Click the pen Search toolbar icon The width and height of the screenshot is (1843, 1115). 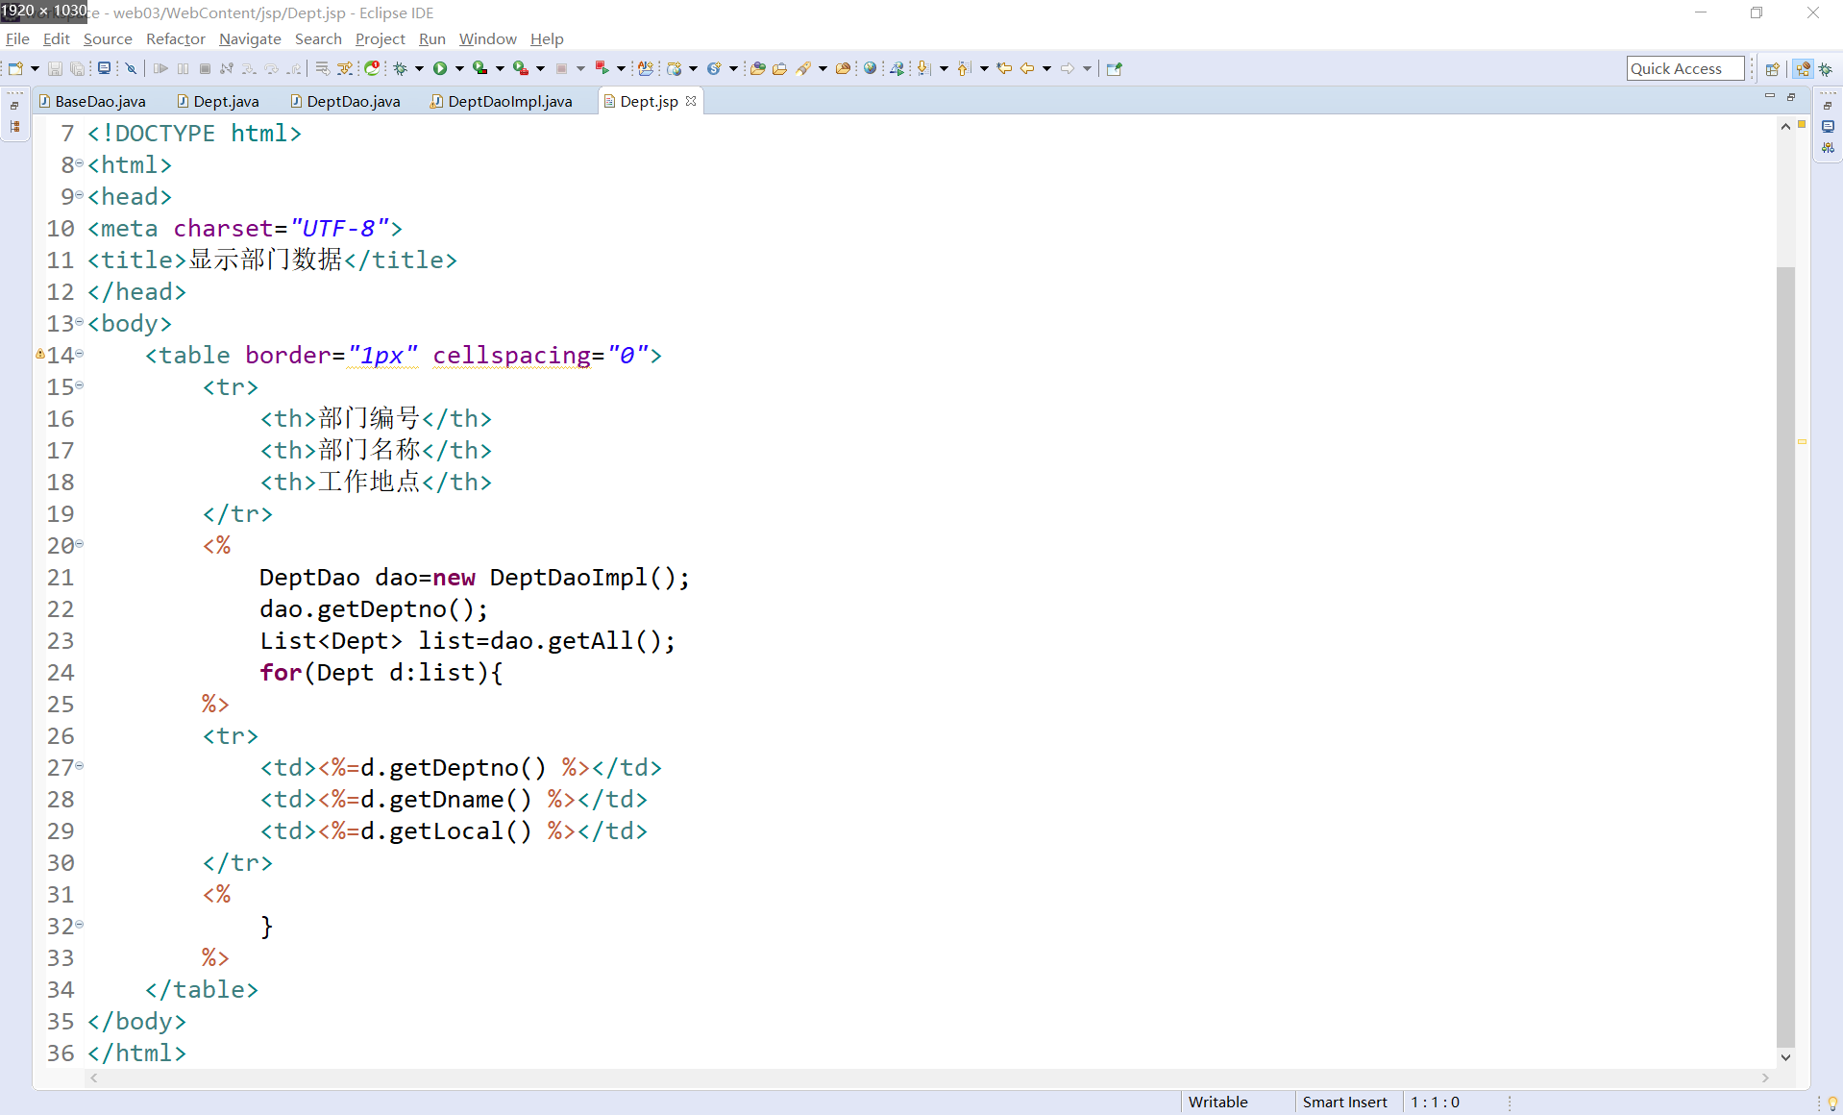pyautogui.click(x=803, y=68)
